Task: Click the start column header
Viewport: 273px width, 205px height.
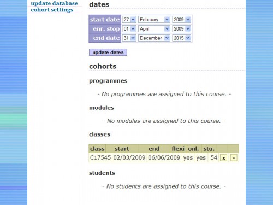Action: click(x=122, y=149)
